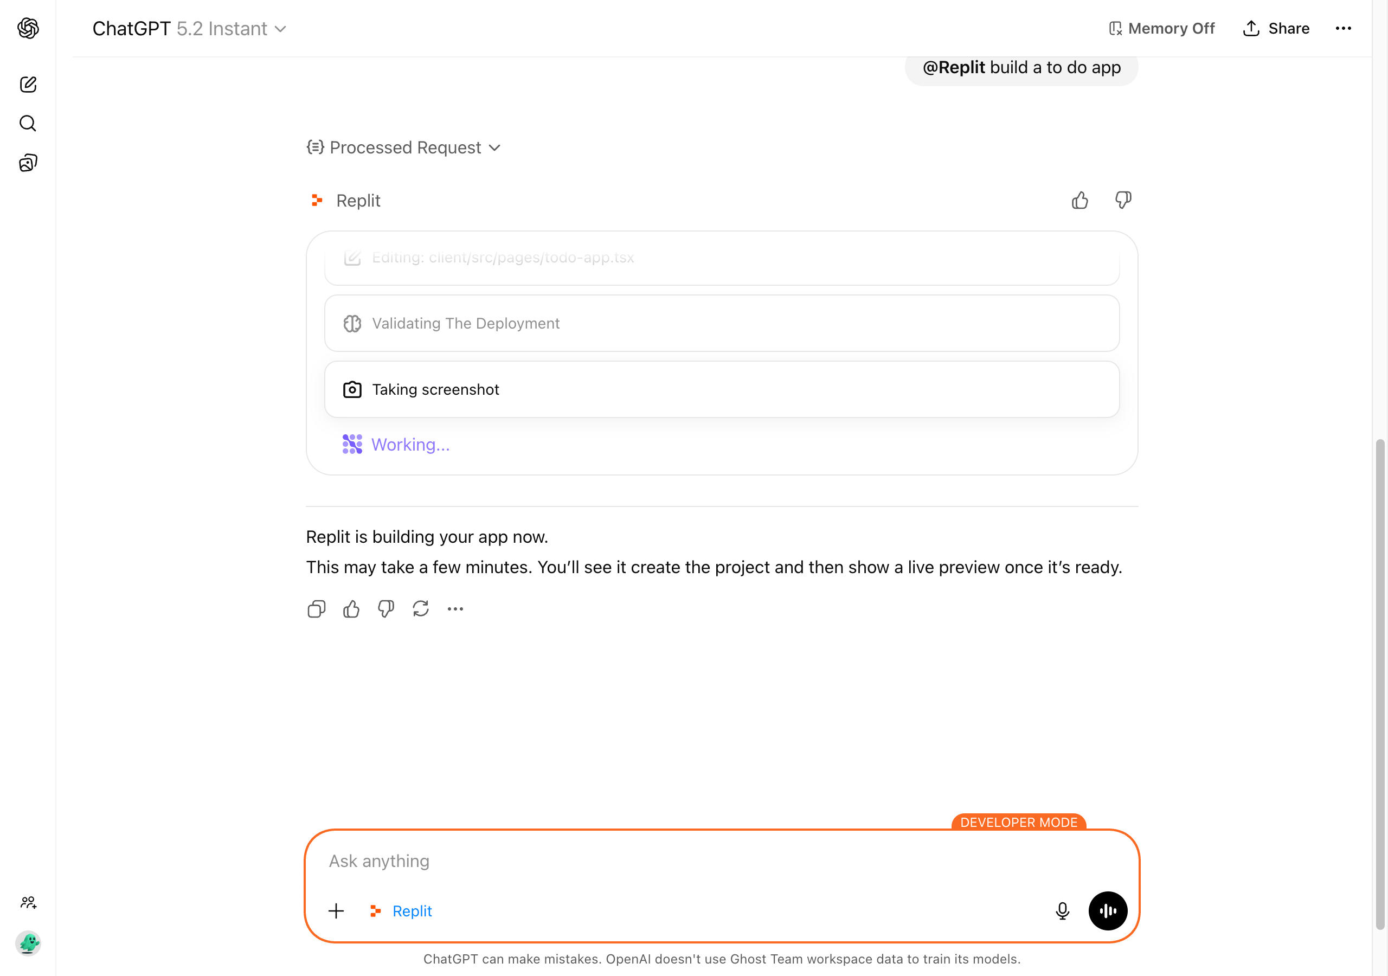The height and width of the screenshot is (976, 1388).
Task: Regenerate the assistant response
Action: coord(421,609)
